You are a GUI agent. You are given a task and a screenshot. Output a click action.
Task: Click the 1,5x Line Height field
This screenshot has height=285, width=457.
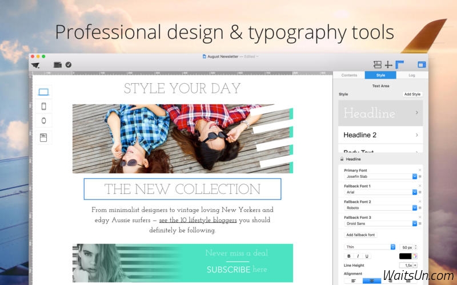click(406, 265)
